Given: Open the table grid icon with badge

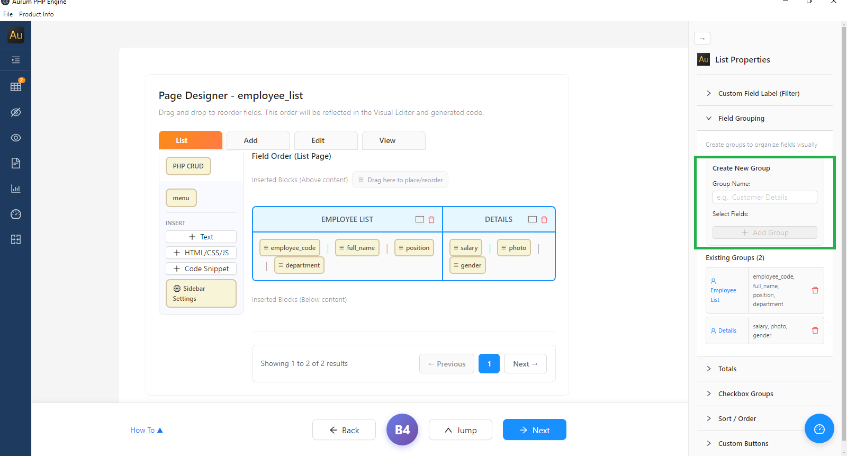Looking at the screenshot, I should pyautogui.click(x=16, y=86).
